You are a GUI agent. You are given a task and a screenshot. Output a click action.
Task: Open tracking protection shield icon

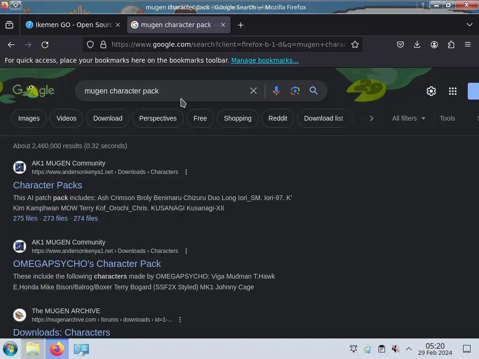[x=90, y=44]
